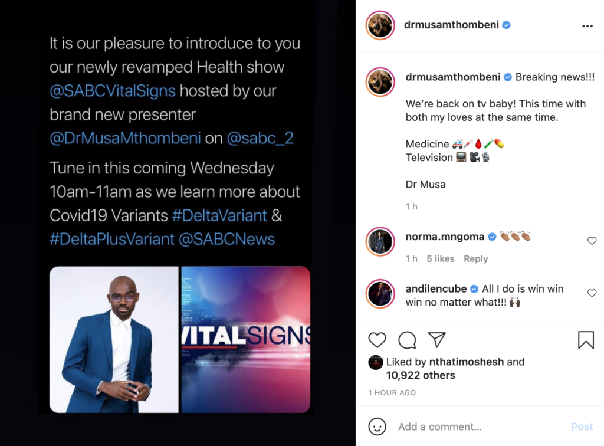Open drmusamthombeni username in header

pos(451,25)
